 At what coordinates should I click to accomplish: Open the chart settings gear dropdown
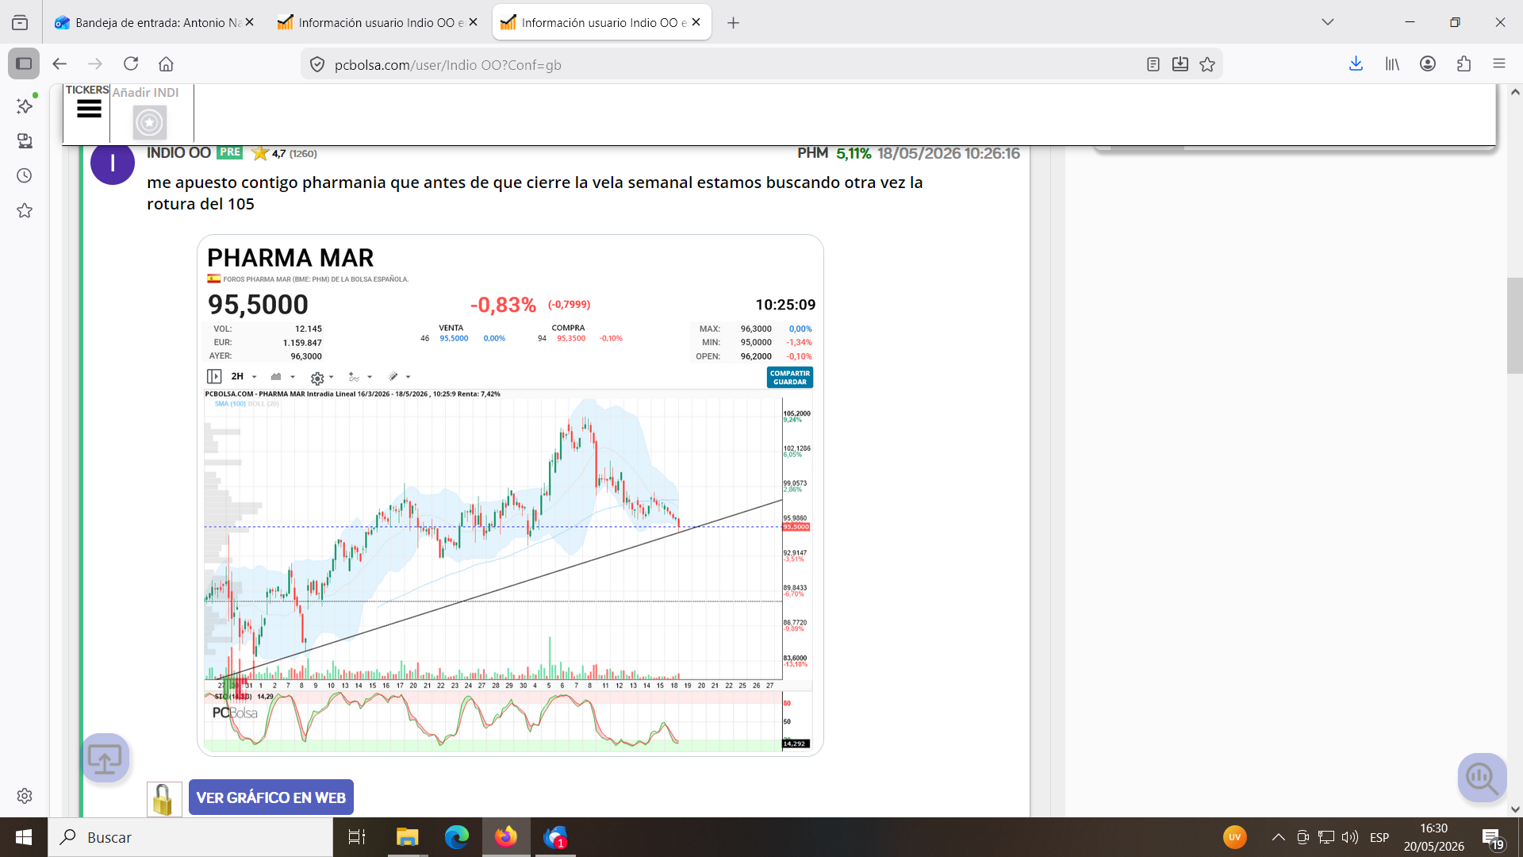(x=321, y=378)
